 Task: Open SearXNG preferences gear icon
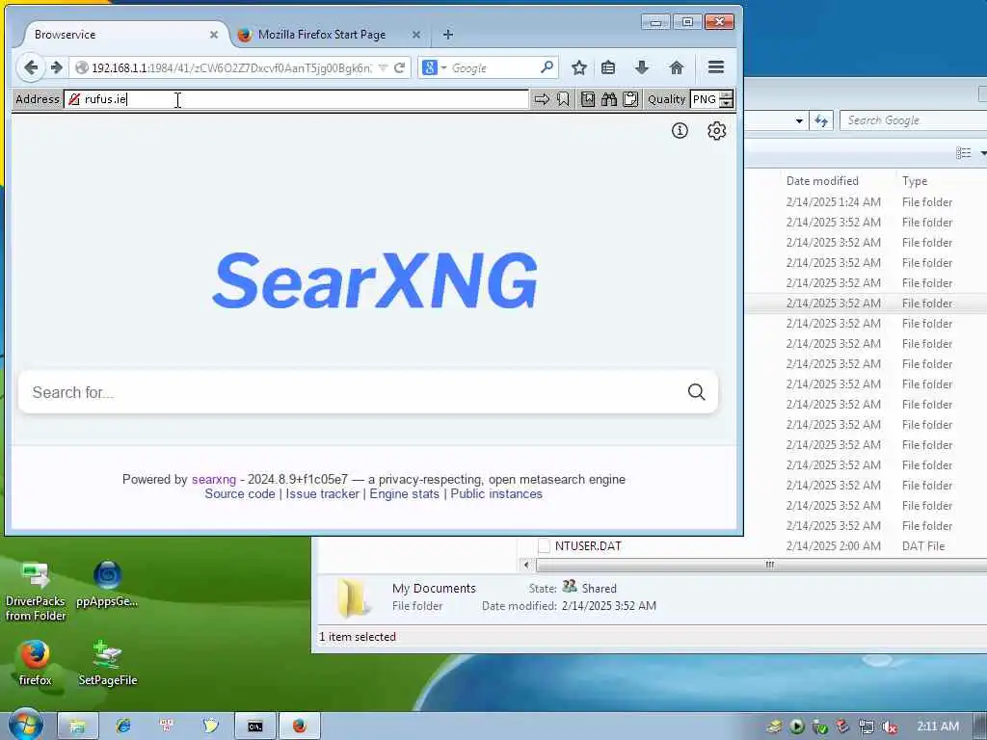[x=716, y=130]
